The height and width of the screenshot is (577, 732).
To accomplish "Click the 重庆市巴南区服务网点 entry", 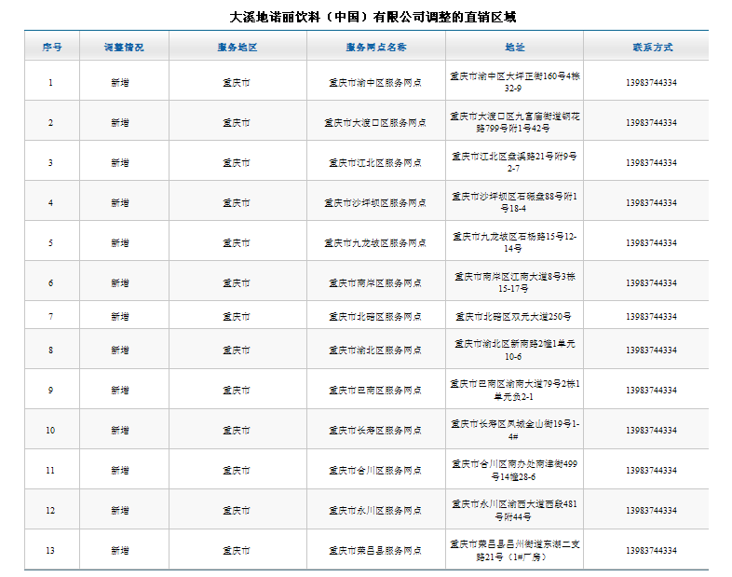I will [375, 391].
